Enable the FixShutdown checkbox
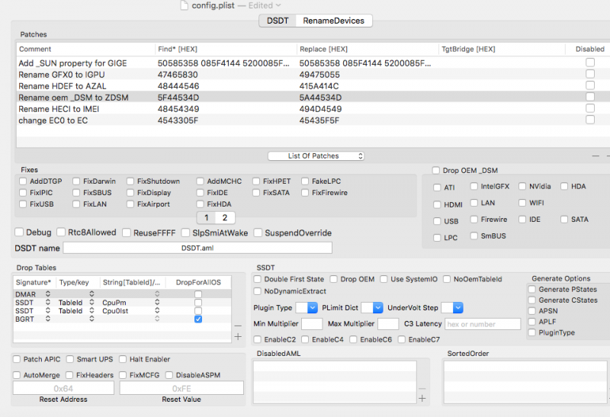The width and height of the screenshot is (610, 417). click(x=132, y=181)
